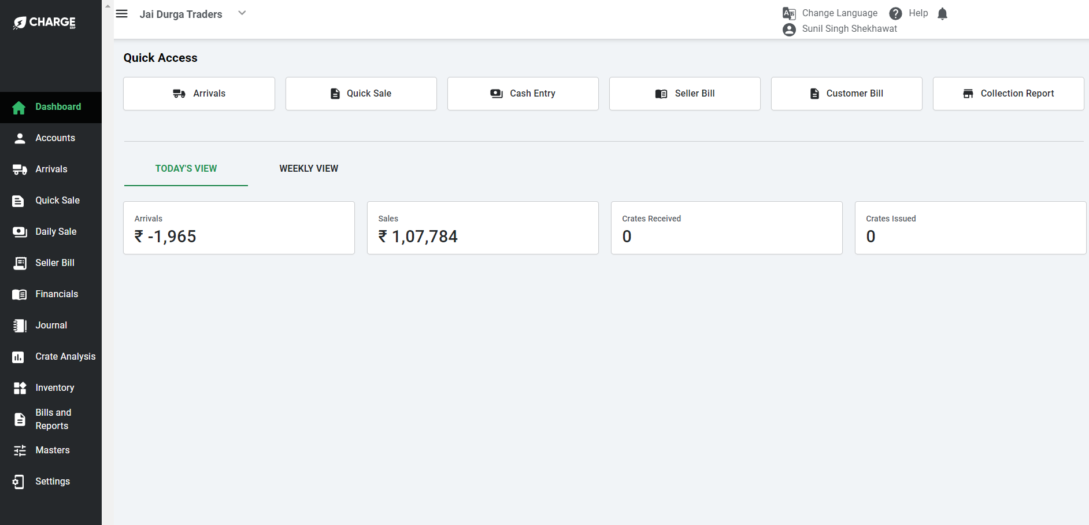This screenshot has height=525, width=1089.
Task: Click the Change Language translate icon
Action: [789, 13]
